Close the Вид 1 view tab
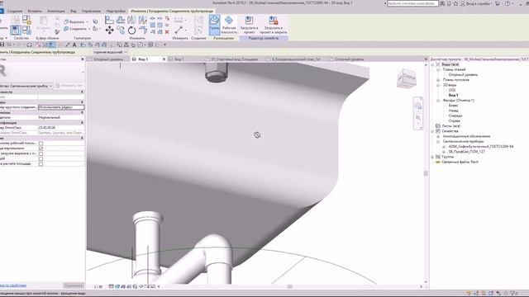529x297 pixels. [x=164, y=59]
